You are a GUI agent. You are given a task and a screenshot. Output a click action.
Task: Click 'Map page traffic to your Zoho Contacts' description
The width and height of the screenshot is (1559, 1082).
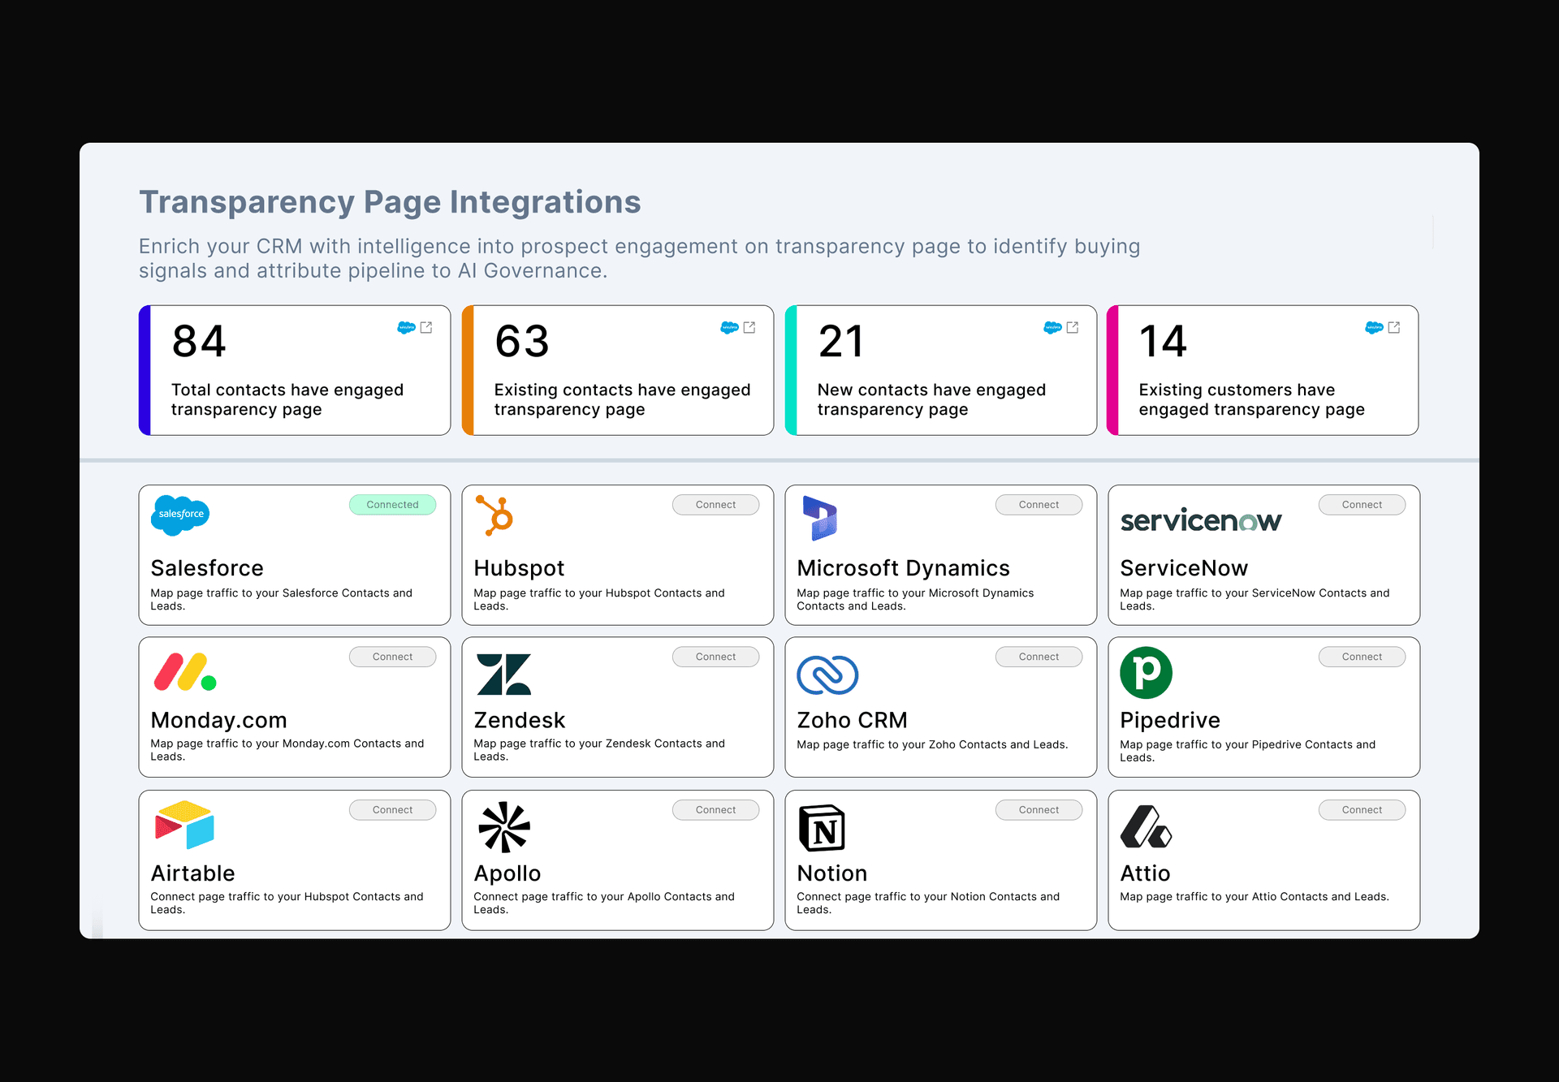pyautogui.click(x=932, y=744)
